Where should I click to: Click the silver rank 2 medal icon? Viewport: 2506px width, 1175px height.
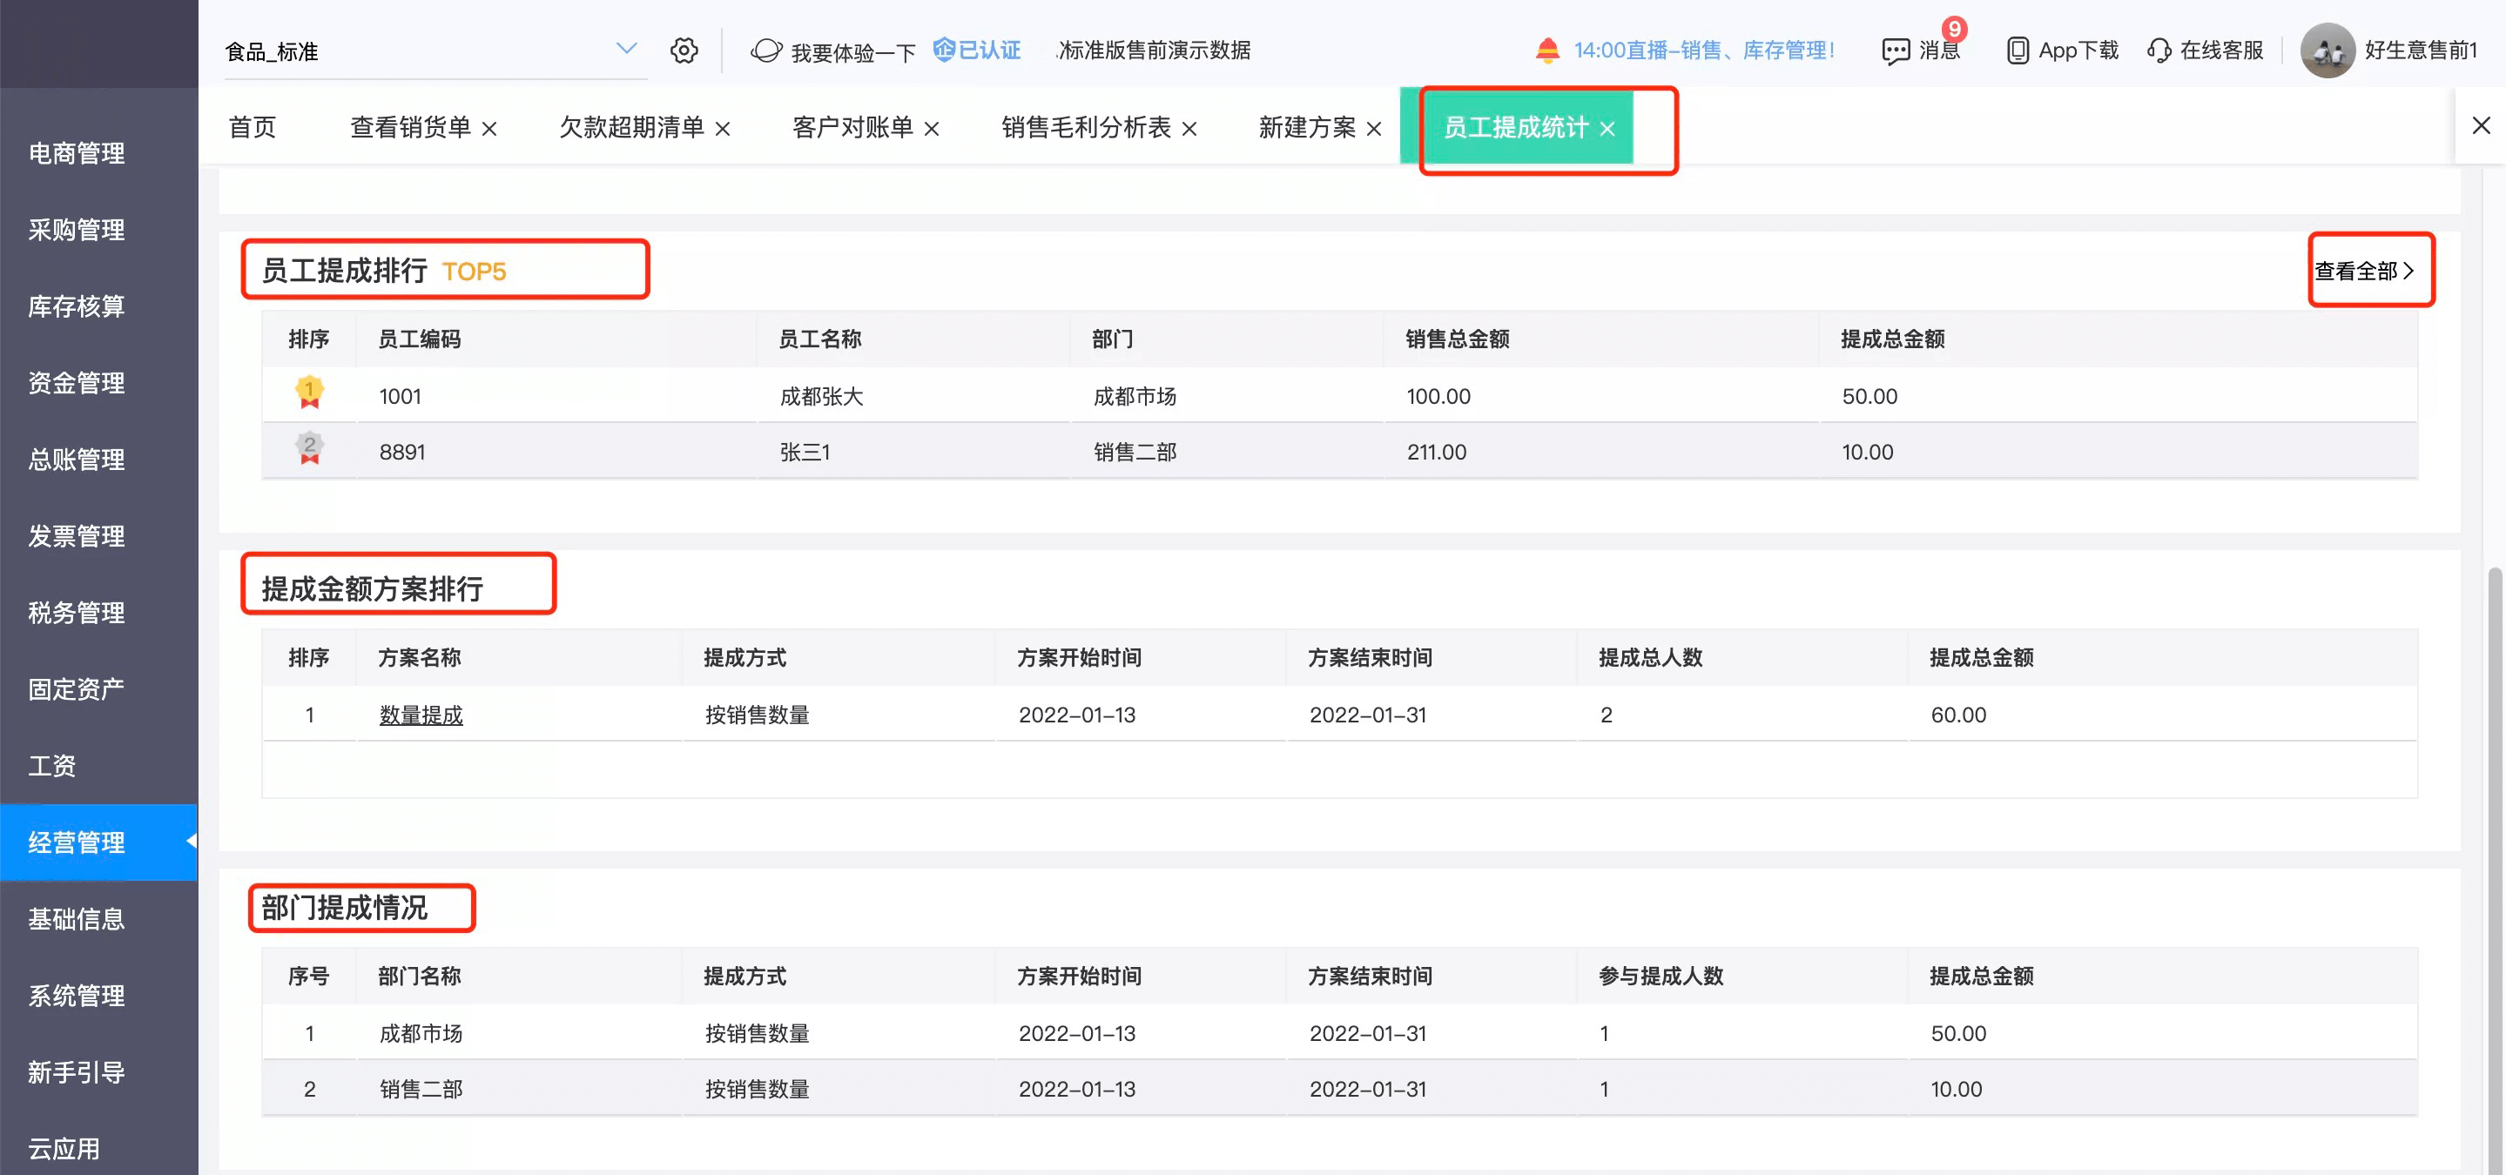(309, 448)
